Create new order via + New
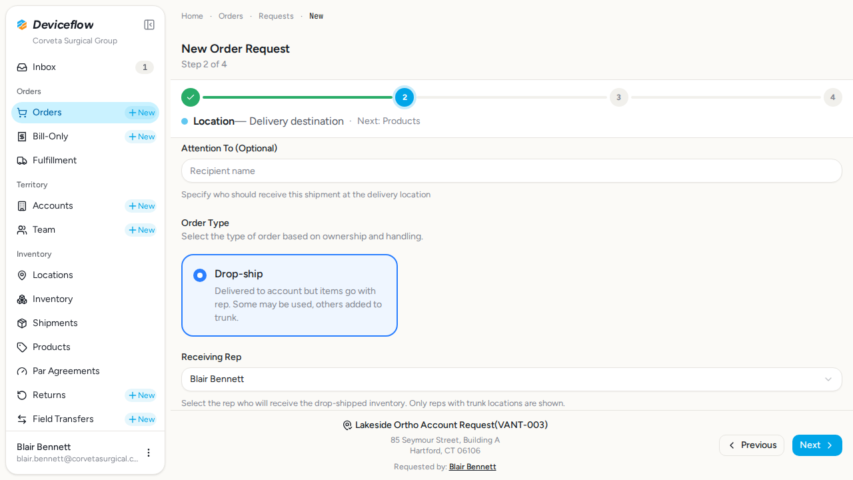 pos(141,113)
